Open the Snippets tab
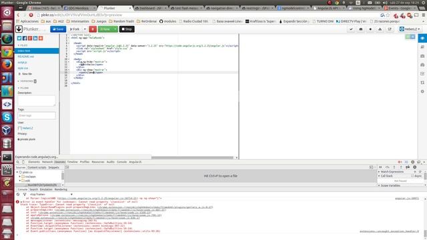427x240 pixels. tap(53, 167)
